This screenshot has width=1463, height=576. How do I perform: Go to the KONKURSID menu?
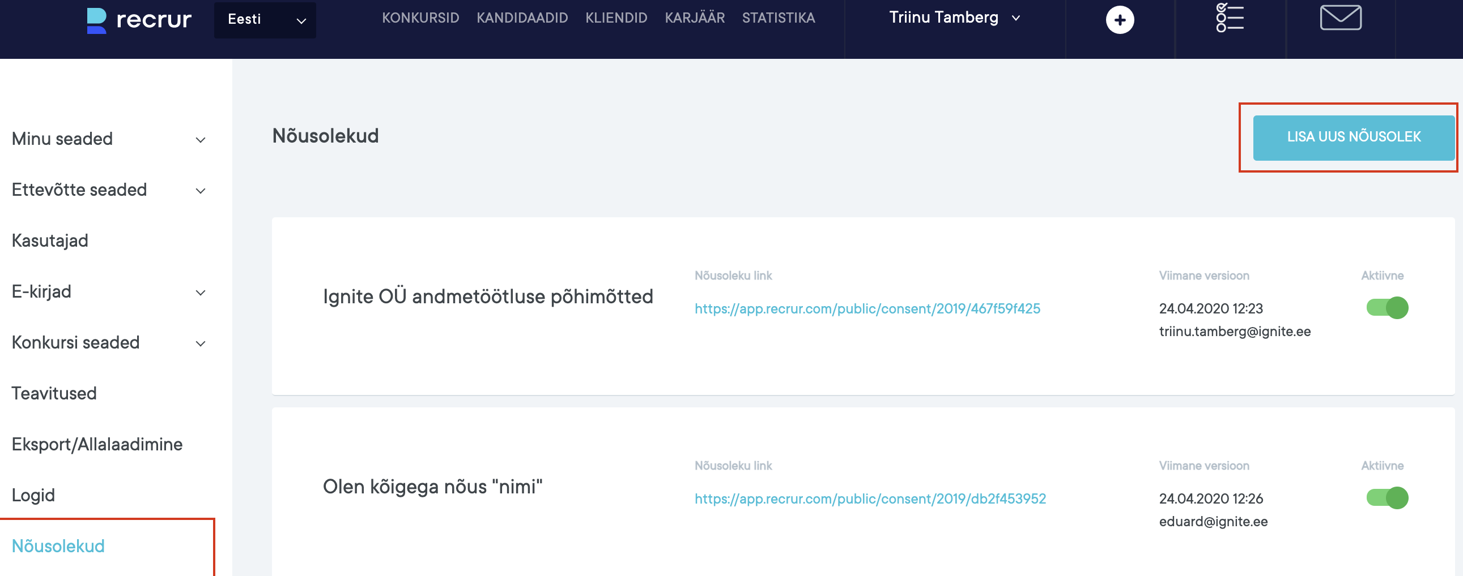coord(420,18)
